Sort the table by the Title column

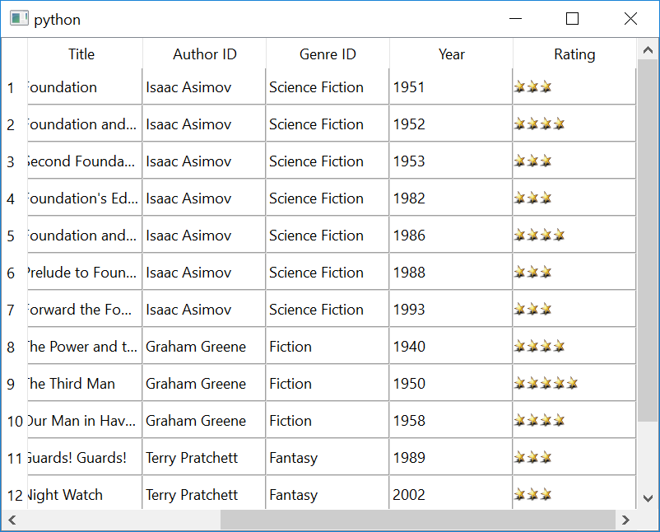point(81,54)
